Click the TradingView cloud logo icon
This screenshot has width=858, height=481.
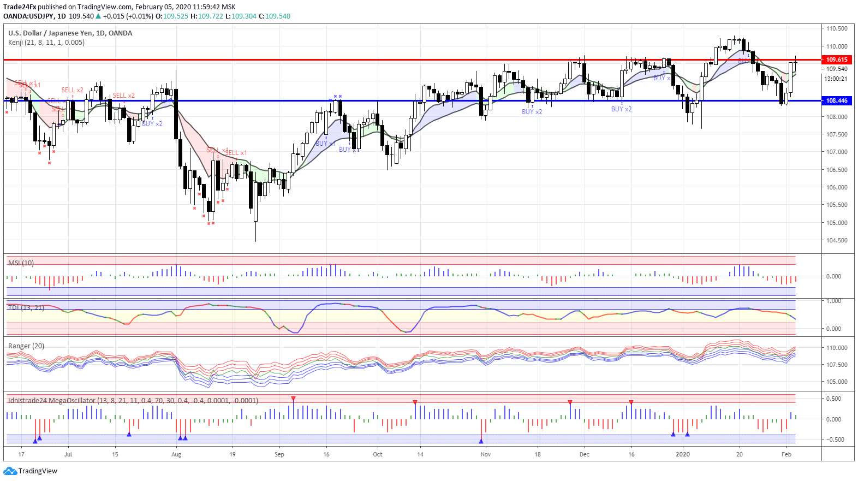tap(10, 471)
